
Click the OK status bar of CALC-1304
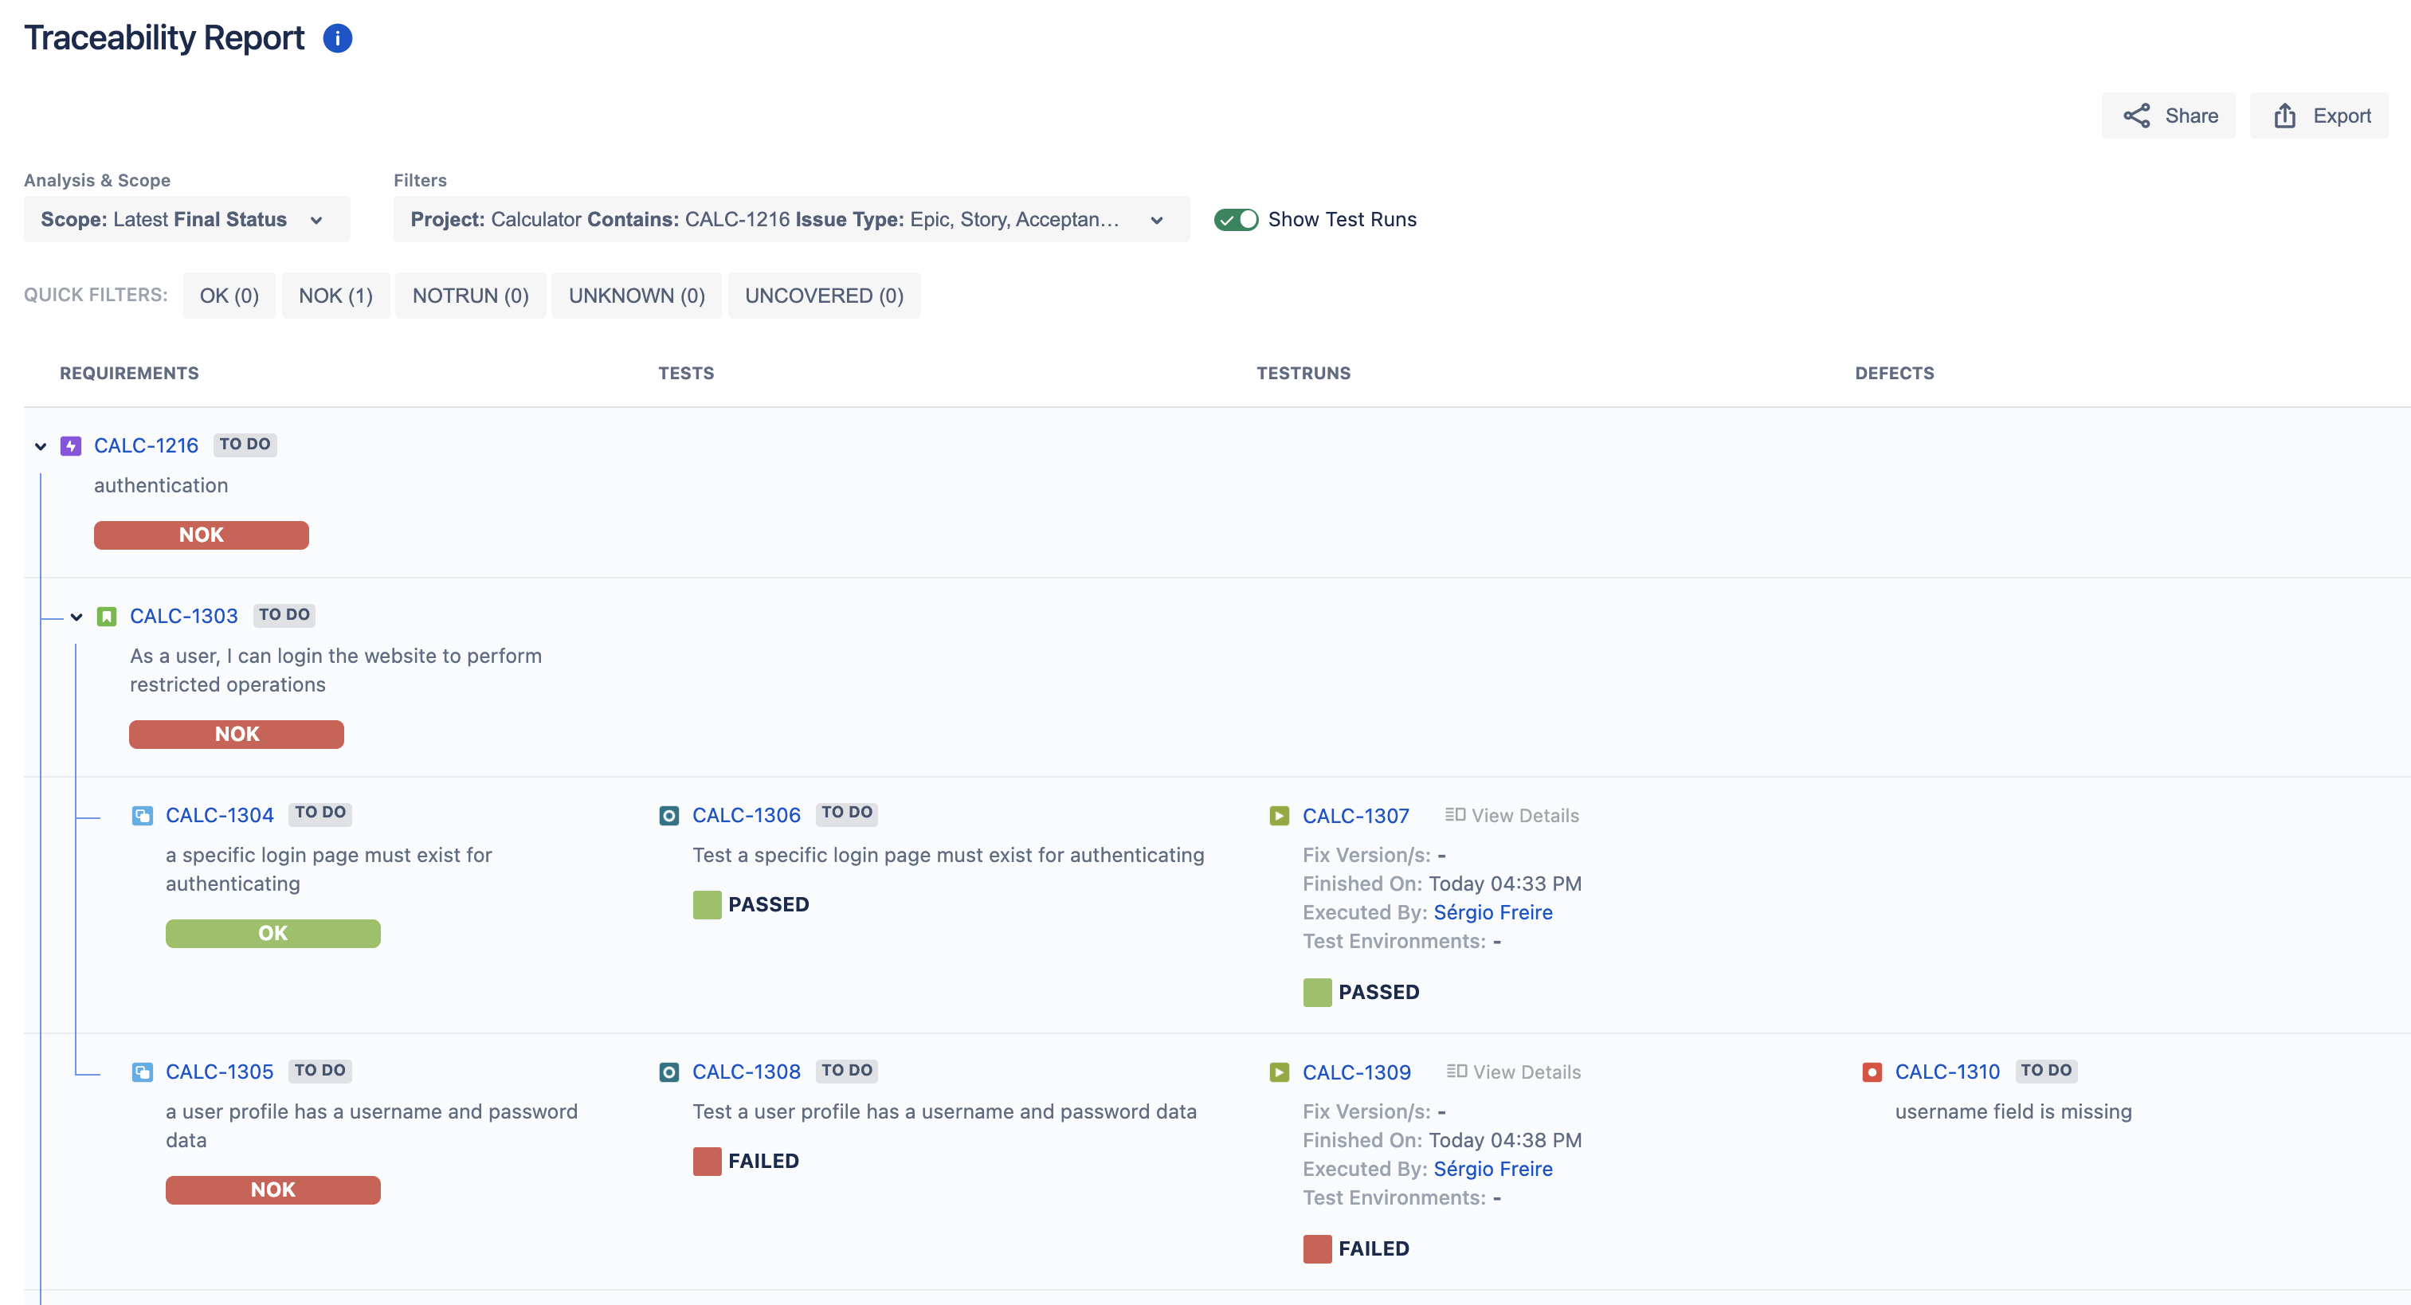click(273, 935)
